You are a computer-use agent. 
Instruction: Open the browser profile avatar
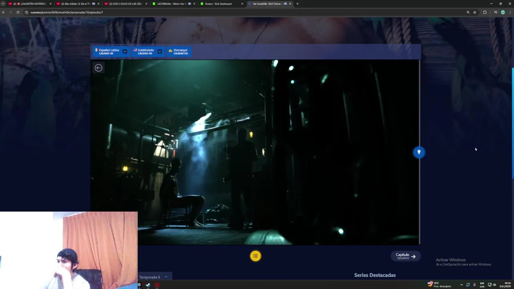(503, 12)
